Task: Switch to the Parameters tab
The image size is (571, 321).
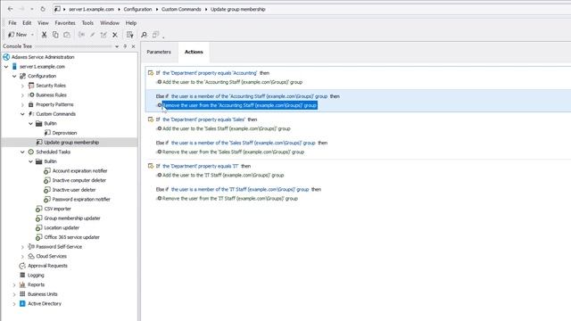Action: pyautogui.click(x=159, y=52)
